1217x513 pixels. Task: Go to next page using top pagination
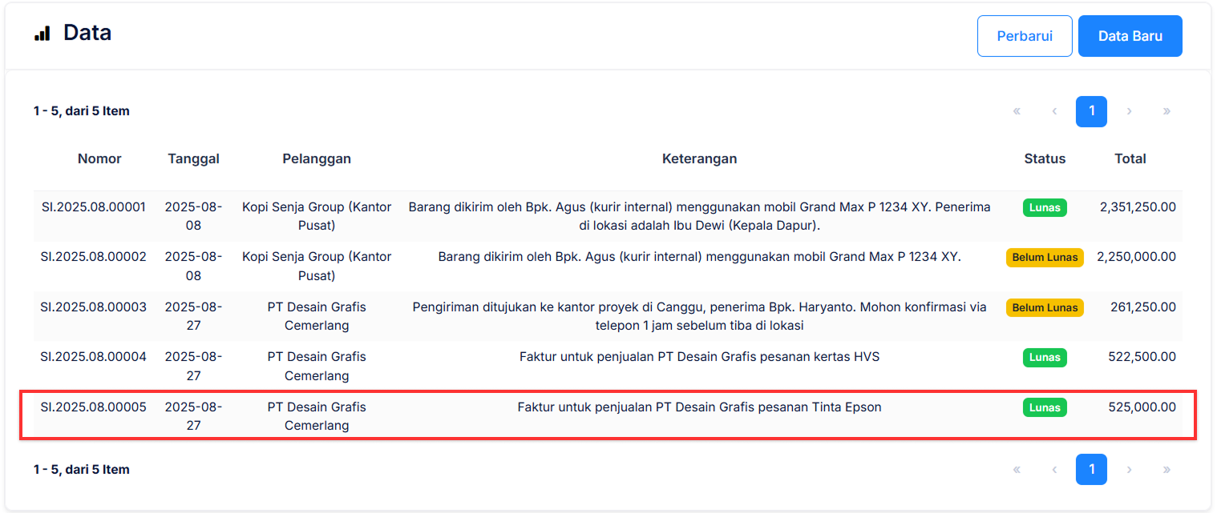tap(1129, 111)
